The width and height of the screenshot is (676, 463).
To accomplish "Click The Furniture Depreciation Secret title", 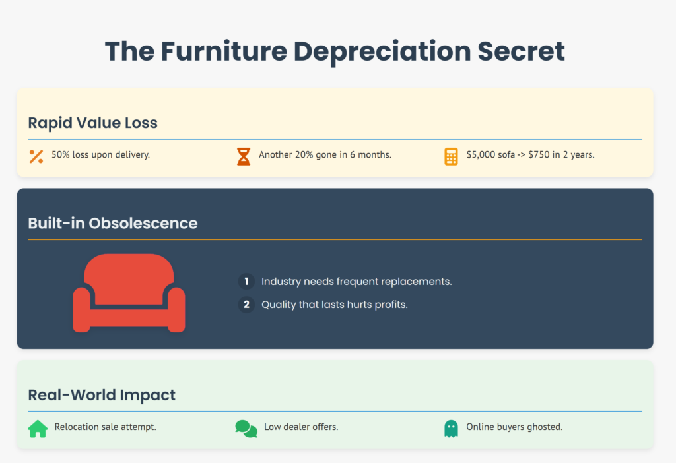I will [x=335, y=51].
